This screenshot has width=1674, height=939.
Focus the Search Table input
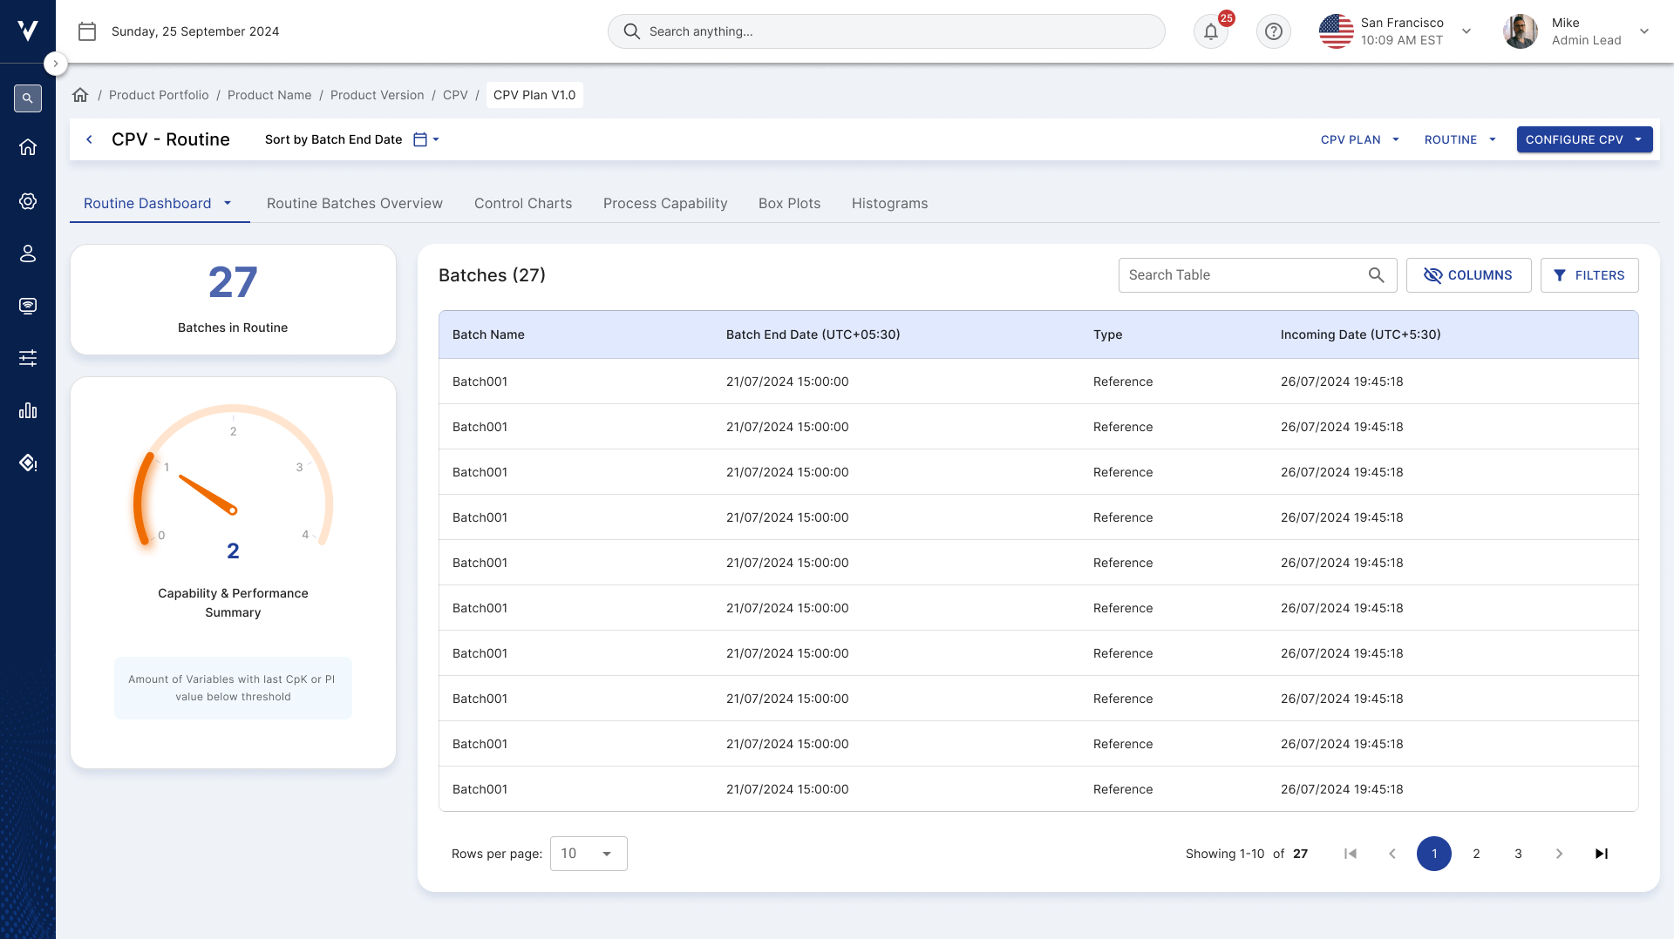(1257, 275)
